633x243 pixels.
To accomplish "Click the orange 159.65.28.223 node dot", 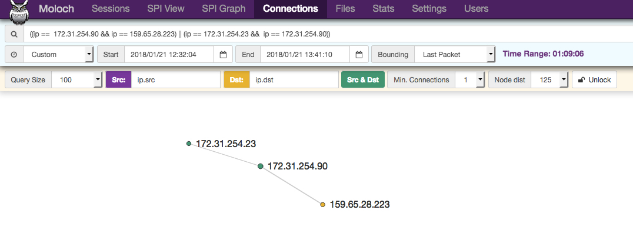I will tap(322, 205).
